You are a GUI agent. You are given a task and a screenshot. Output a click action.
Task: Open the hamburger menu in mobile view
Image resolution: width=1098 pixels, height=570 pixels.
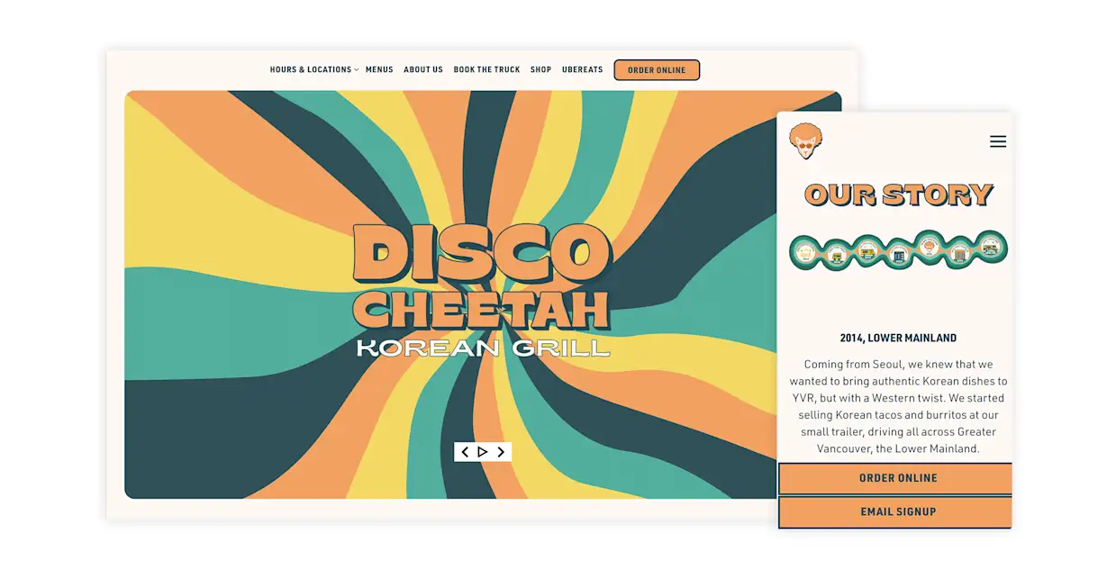coord(998,141)
